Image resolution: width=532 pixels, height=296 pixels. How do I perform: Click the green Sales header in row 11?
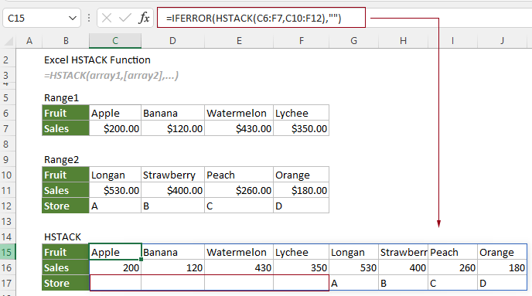66,190
